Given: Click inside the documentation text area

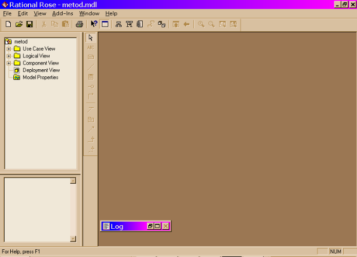Looking at the screenshot, I should [37, 210].
